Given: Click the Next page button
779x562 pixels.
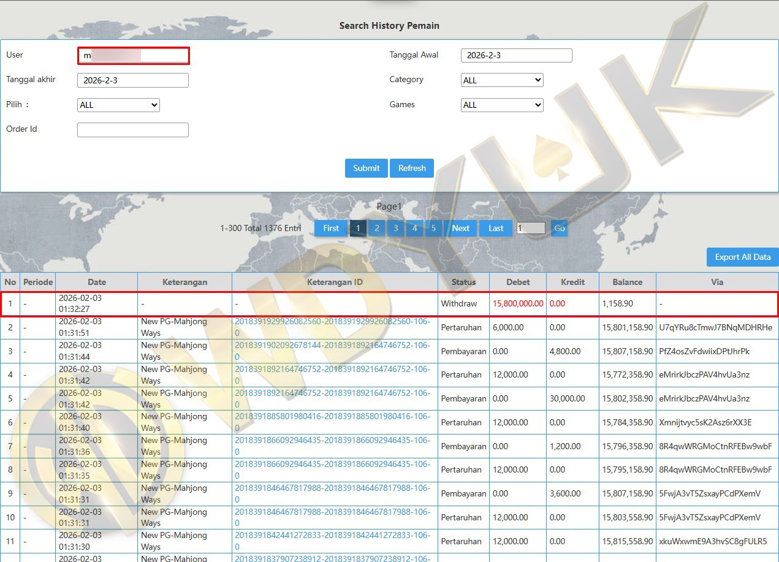Looking at the screenshot, I should pos(460,229).
